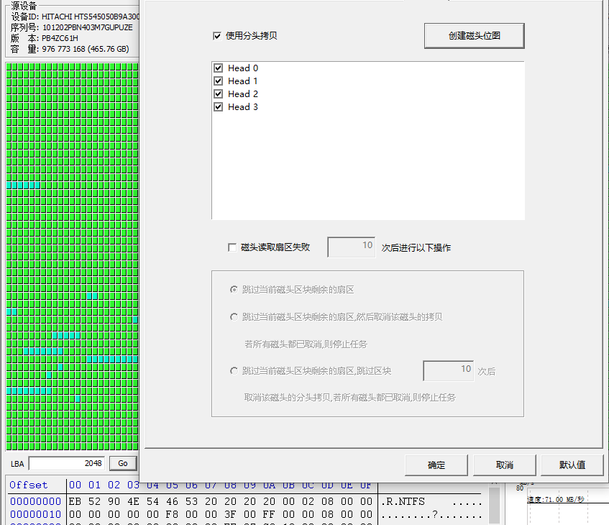This screenshot has height=525, width=609.
Task: Confirm with the 确定 button
Action: pos(436,465)
